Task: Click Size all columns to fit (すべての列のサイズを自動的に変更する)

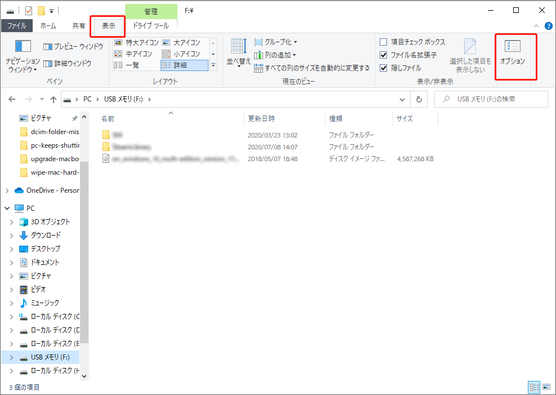Action: (312, 68)
